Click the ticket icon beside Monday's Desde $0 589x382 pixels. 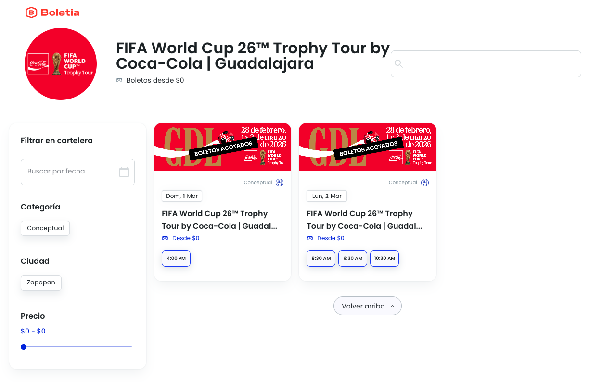pos(310,238)
